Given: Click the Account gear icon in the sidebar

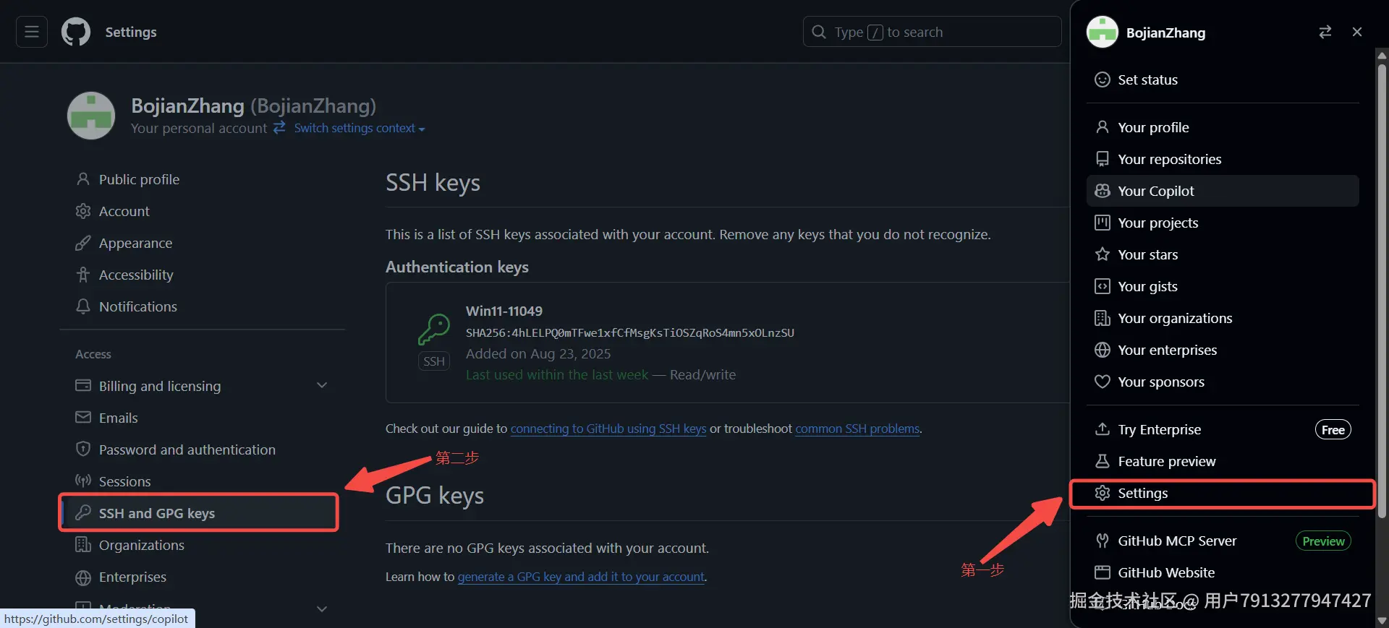Looking at the screenshot, I should click(83, 211).
